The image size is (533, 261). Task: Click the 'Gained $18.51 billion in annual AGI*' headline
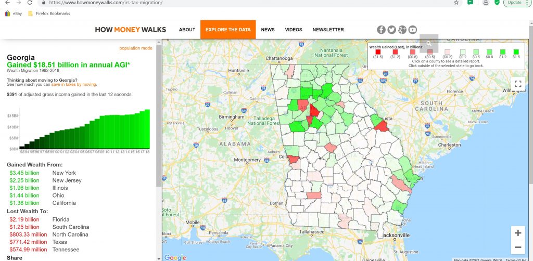pos(69,65)
